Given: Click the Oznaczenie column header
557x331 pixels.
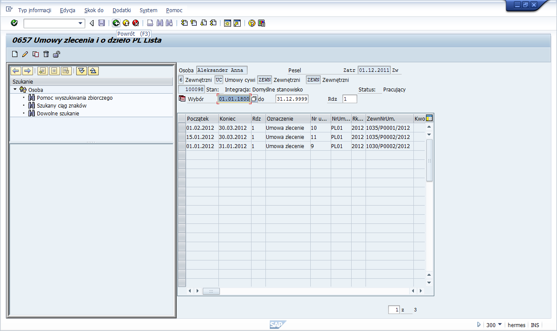Looking at the screenshot, I should 287,118.
